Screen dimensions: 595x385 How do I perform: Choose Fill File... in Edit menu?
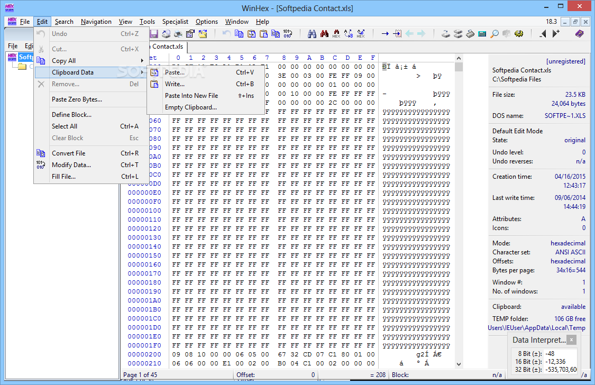point(91,177)
